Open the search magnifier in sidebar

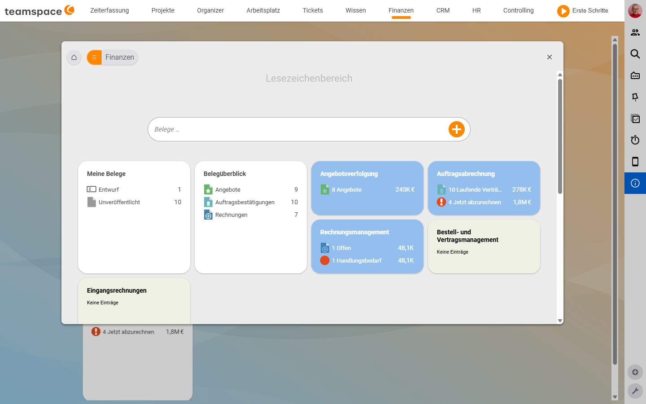tap(635, 54)
